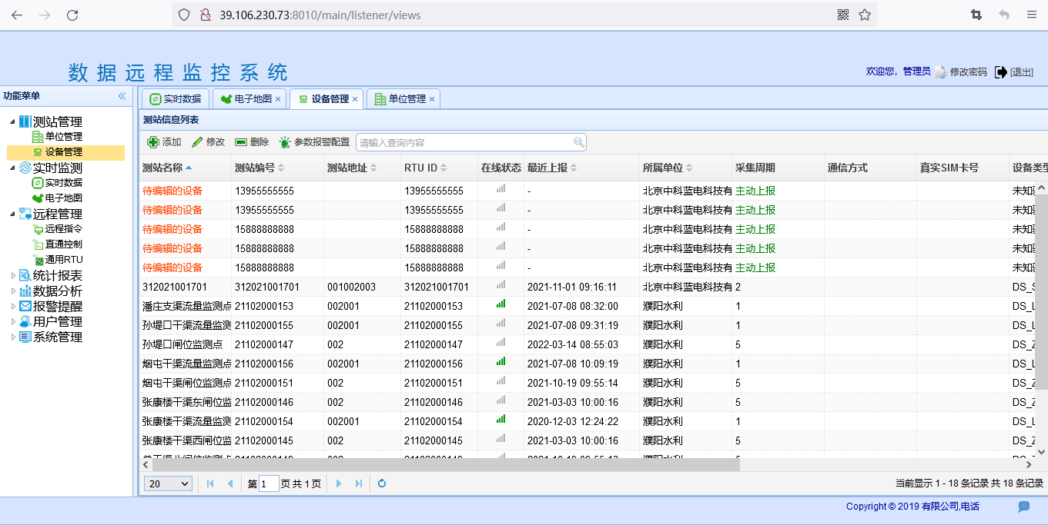Open the page size dropdown showing 20
The height and width of the screenshot is (525, 1048).
click(x=169, y=483)
